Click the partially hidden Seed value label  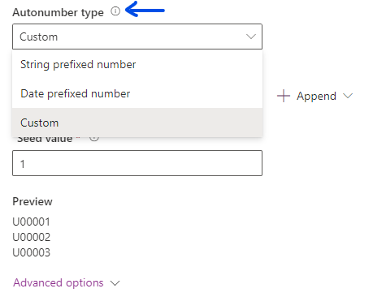tap(45, 139)
